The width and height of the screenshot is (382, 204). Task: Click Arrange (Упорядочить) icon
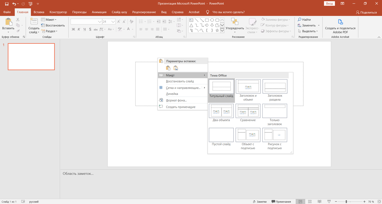(235, 22)
